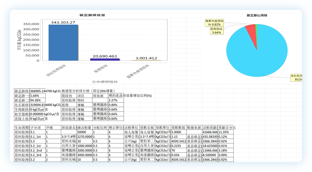Select the 3.1_1st sub-item cell
312x172 pixels.
point(38,137)
